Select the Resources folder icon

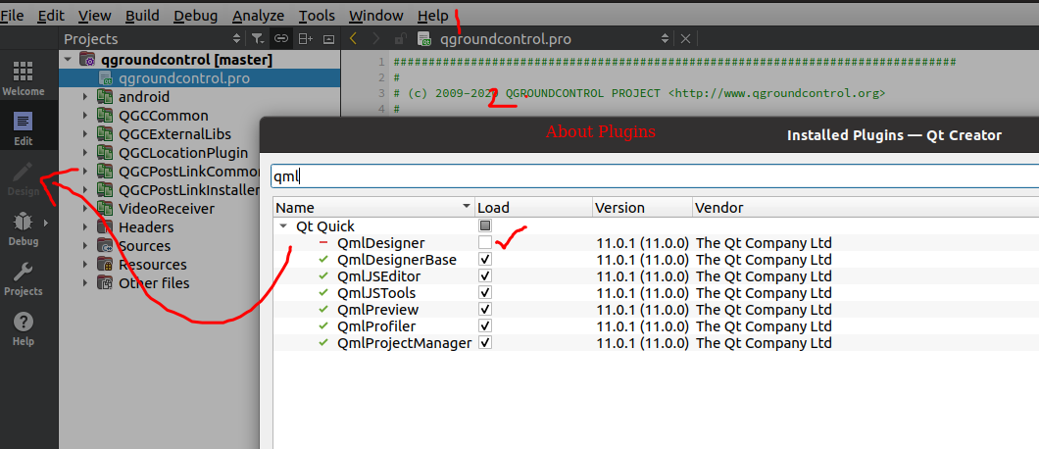click(x=105, y=265)
